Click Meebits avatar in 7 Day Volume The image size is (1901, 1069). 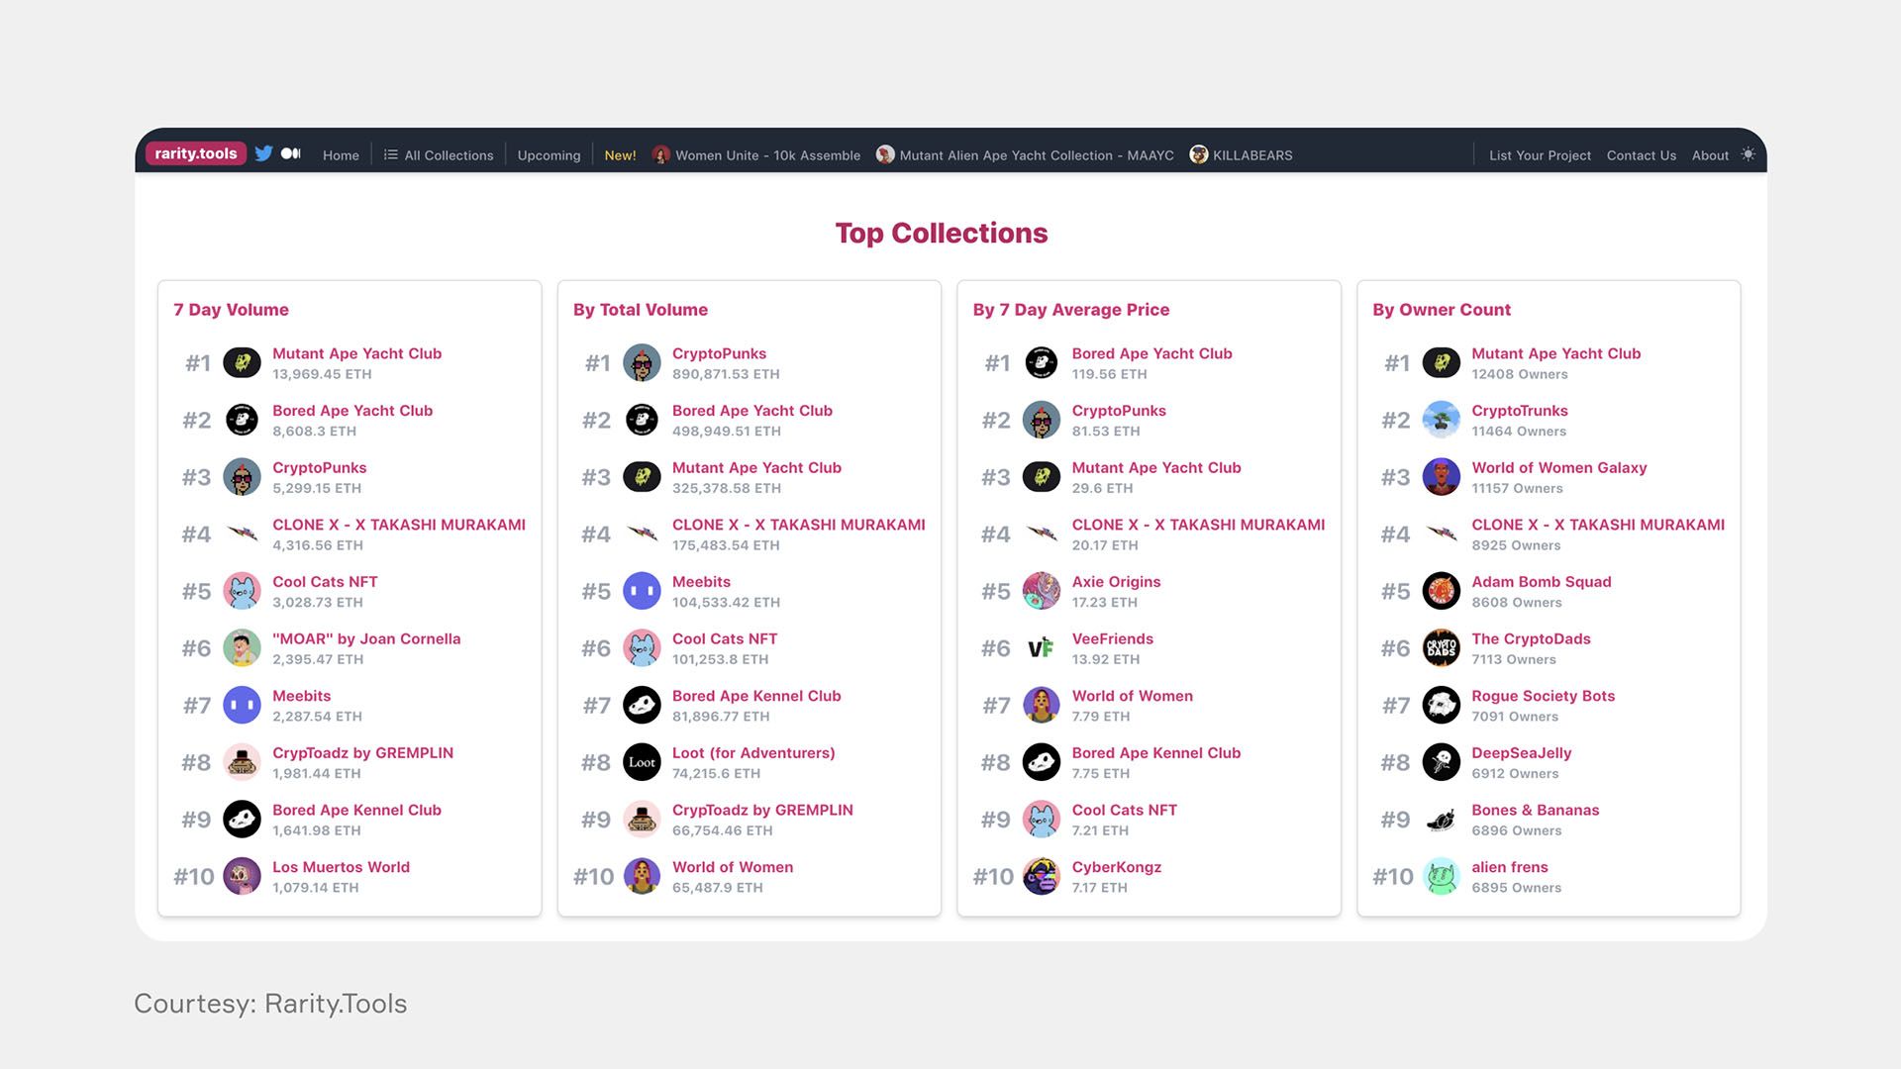(242, 706)
